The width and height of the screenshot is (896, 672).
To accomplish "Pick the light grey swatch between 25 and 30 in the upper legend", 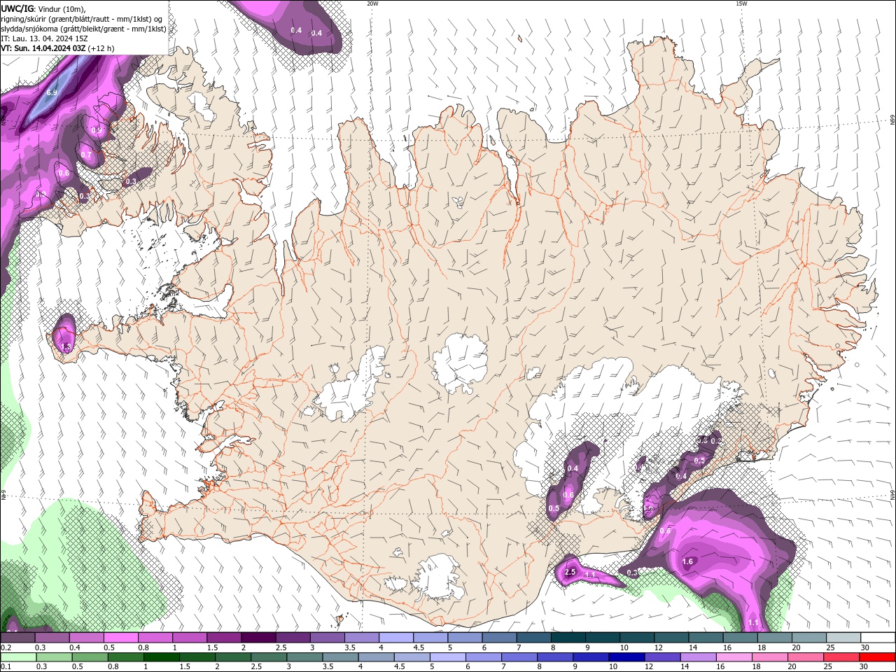I will 843,638.
